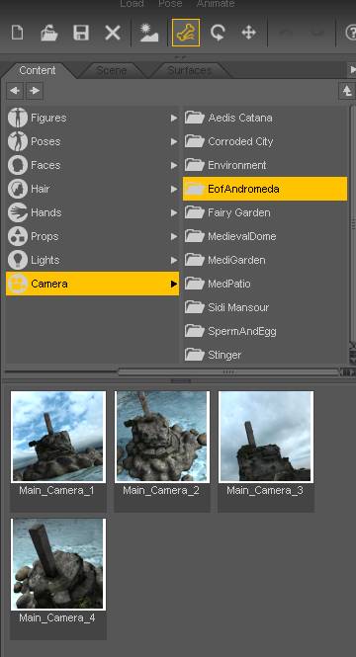The width and height of the screenshot is (356, 657).
Task: Click the Camera category icon
Action: tap(18, 284)
